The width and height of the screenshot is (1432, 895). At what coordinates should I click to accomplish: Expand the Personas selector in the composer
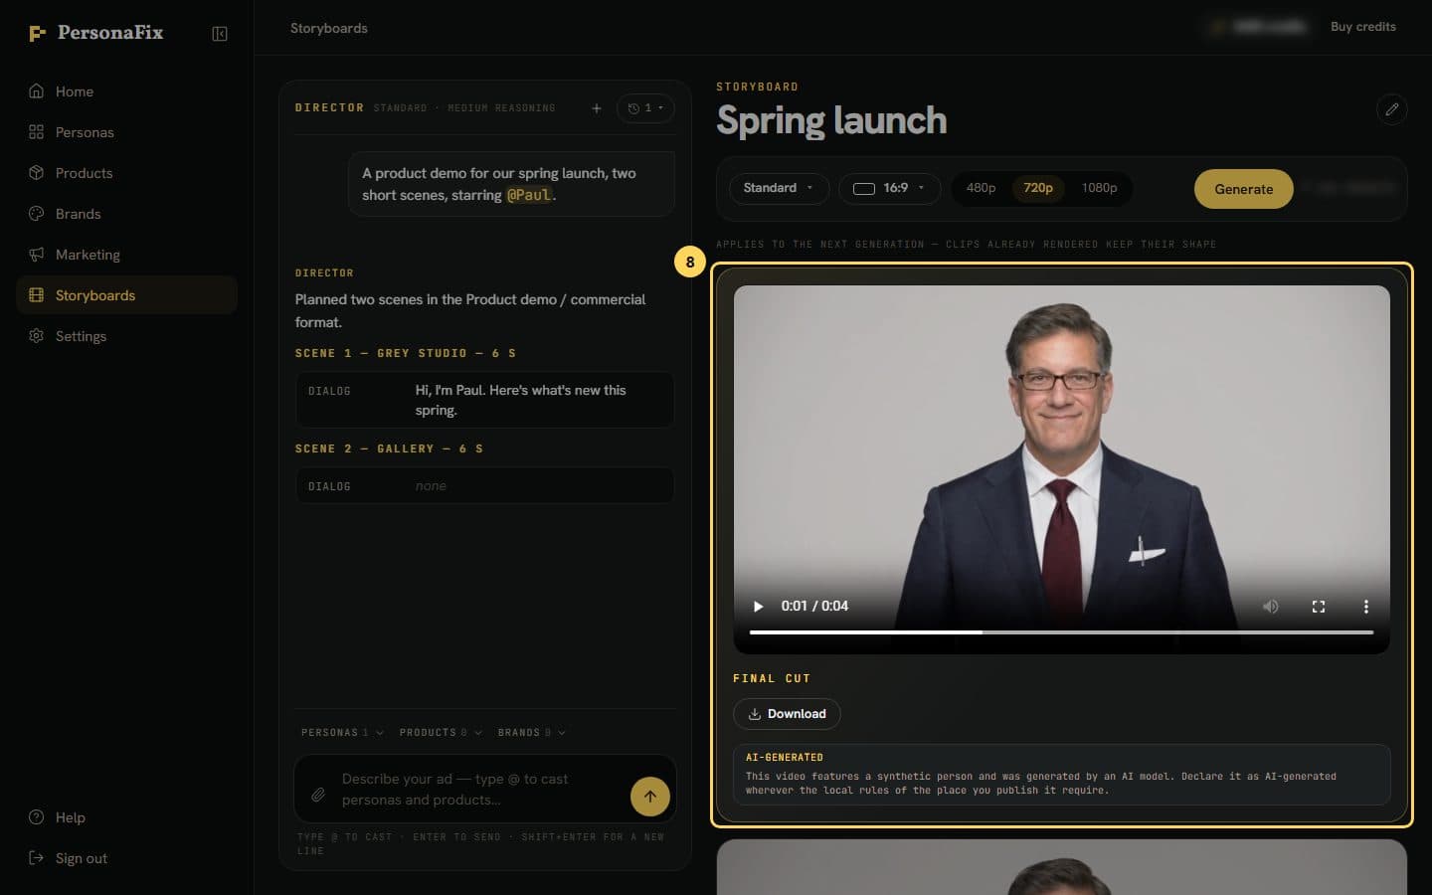(342, 733)
